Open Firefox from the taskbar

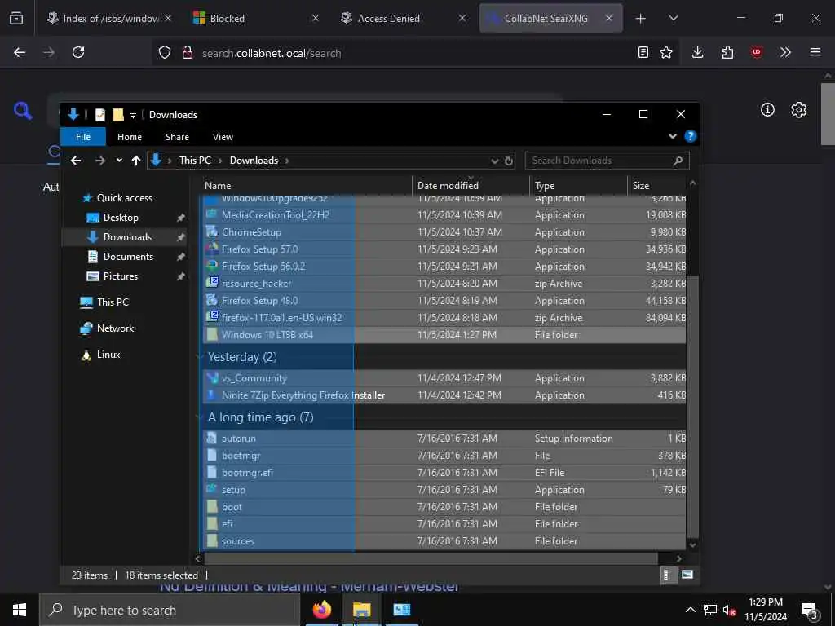pos(321,610)
